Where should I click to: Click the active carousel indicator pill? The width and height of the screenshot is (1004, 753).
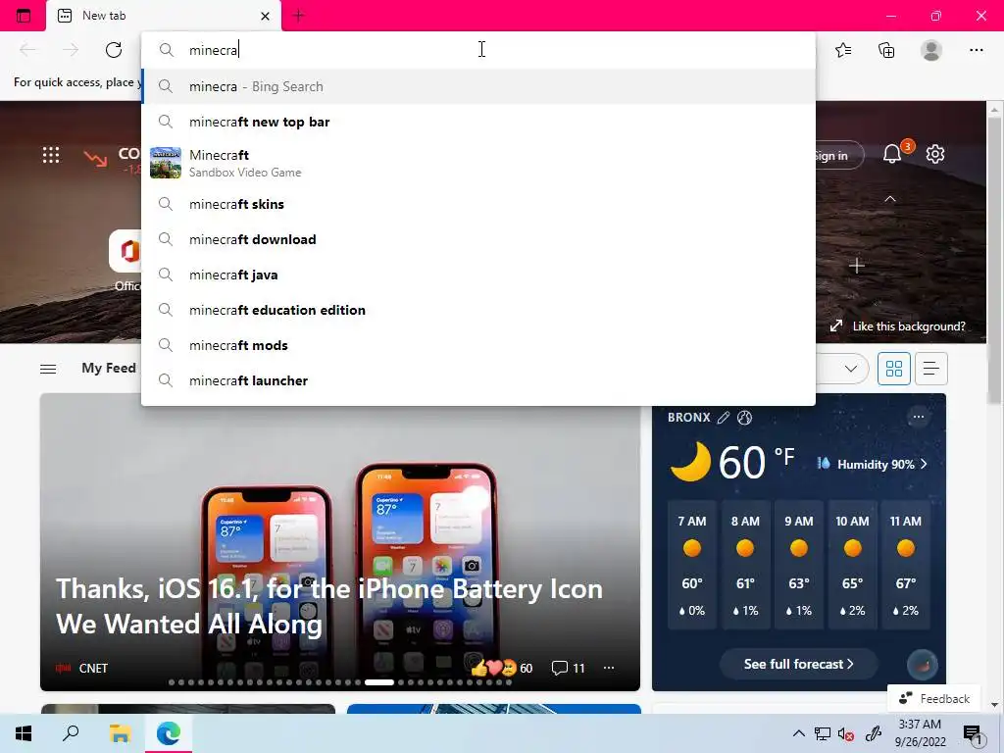pyautogui.click(x=379, y=682)
